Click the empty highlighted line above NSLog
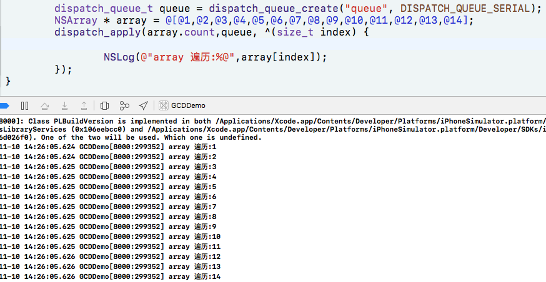 tap(273, 45)
